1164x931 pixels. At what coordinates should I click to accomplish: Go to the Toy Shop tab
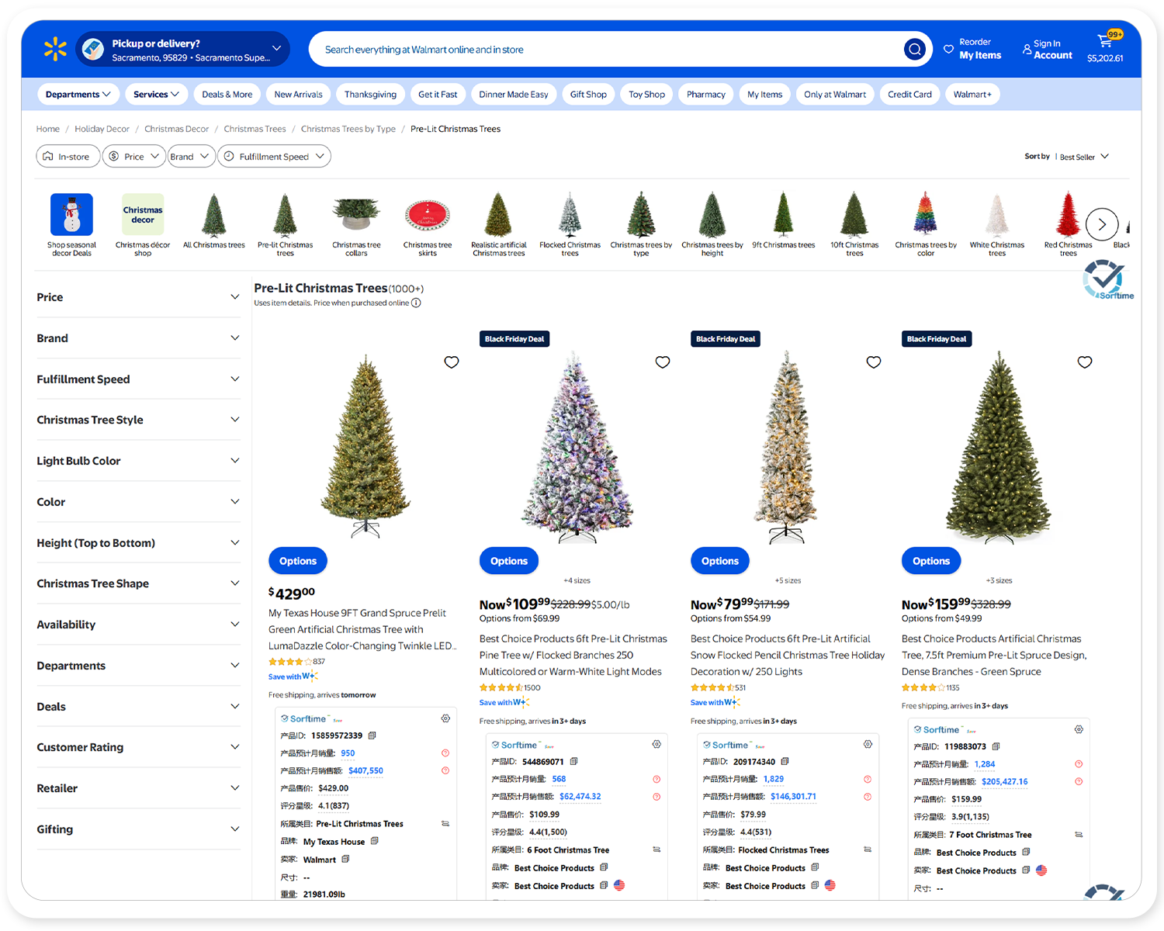[x=646, y=95]
